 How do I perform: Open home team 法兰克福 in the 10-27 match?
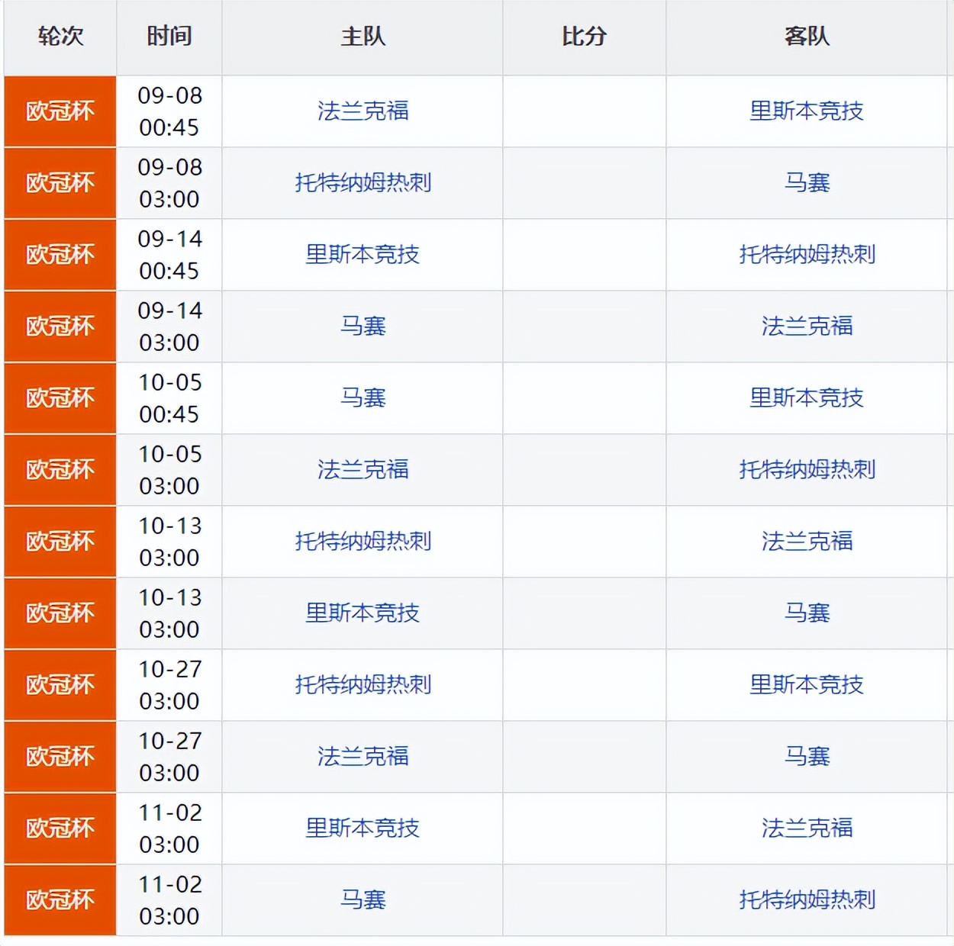(363, 757)
